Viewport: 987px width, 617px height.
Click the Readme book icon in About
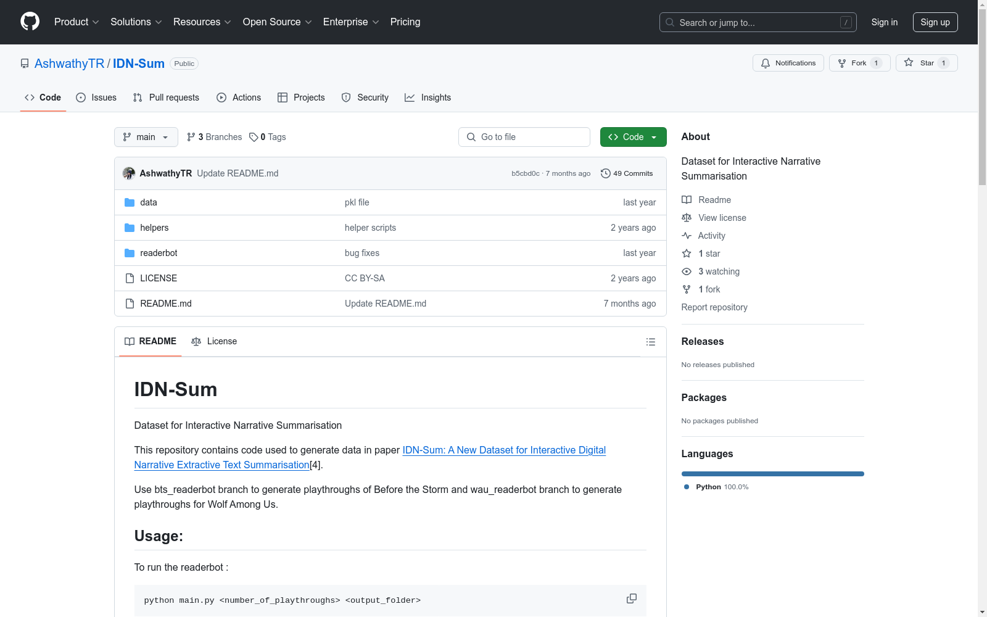[687, 200]
